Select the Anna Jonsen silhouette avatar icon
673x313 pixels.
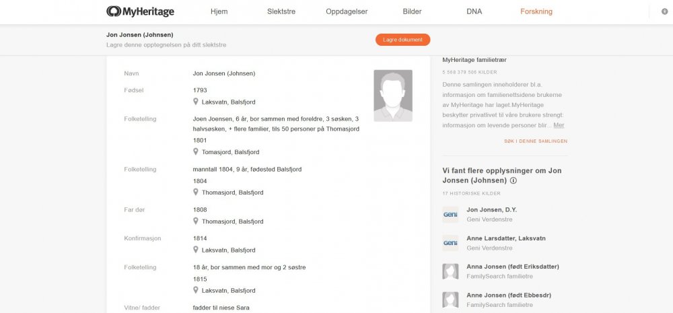450,271
